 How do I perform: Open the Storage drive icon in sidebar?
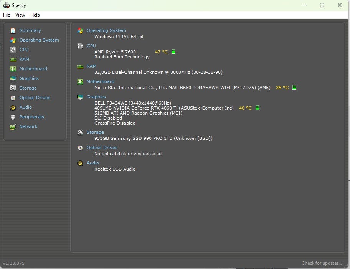(13, 88)
